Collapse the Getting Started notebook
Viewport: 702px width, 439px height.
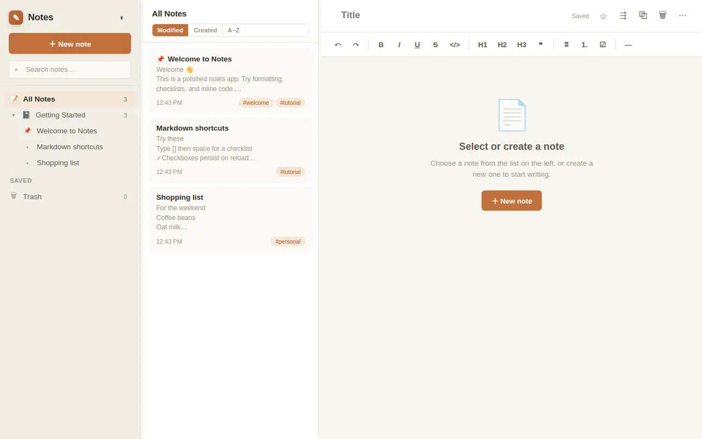click(x=13, y=115)
